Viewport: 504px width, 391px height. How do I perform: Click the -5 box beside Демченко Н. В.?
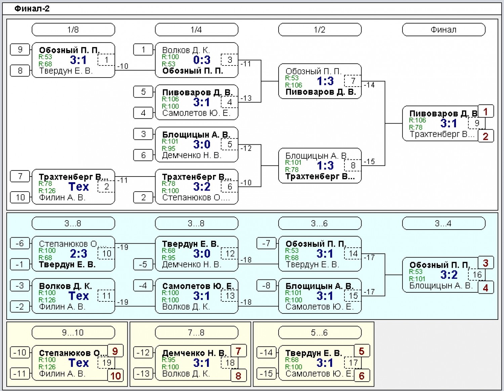tap(143, 264)
